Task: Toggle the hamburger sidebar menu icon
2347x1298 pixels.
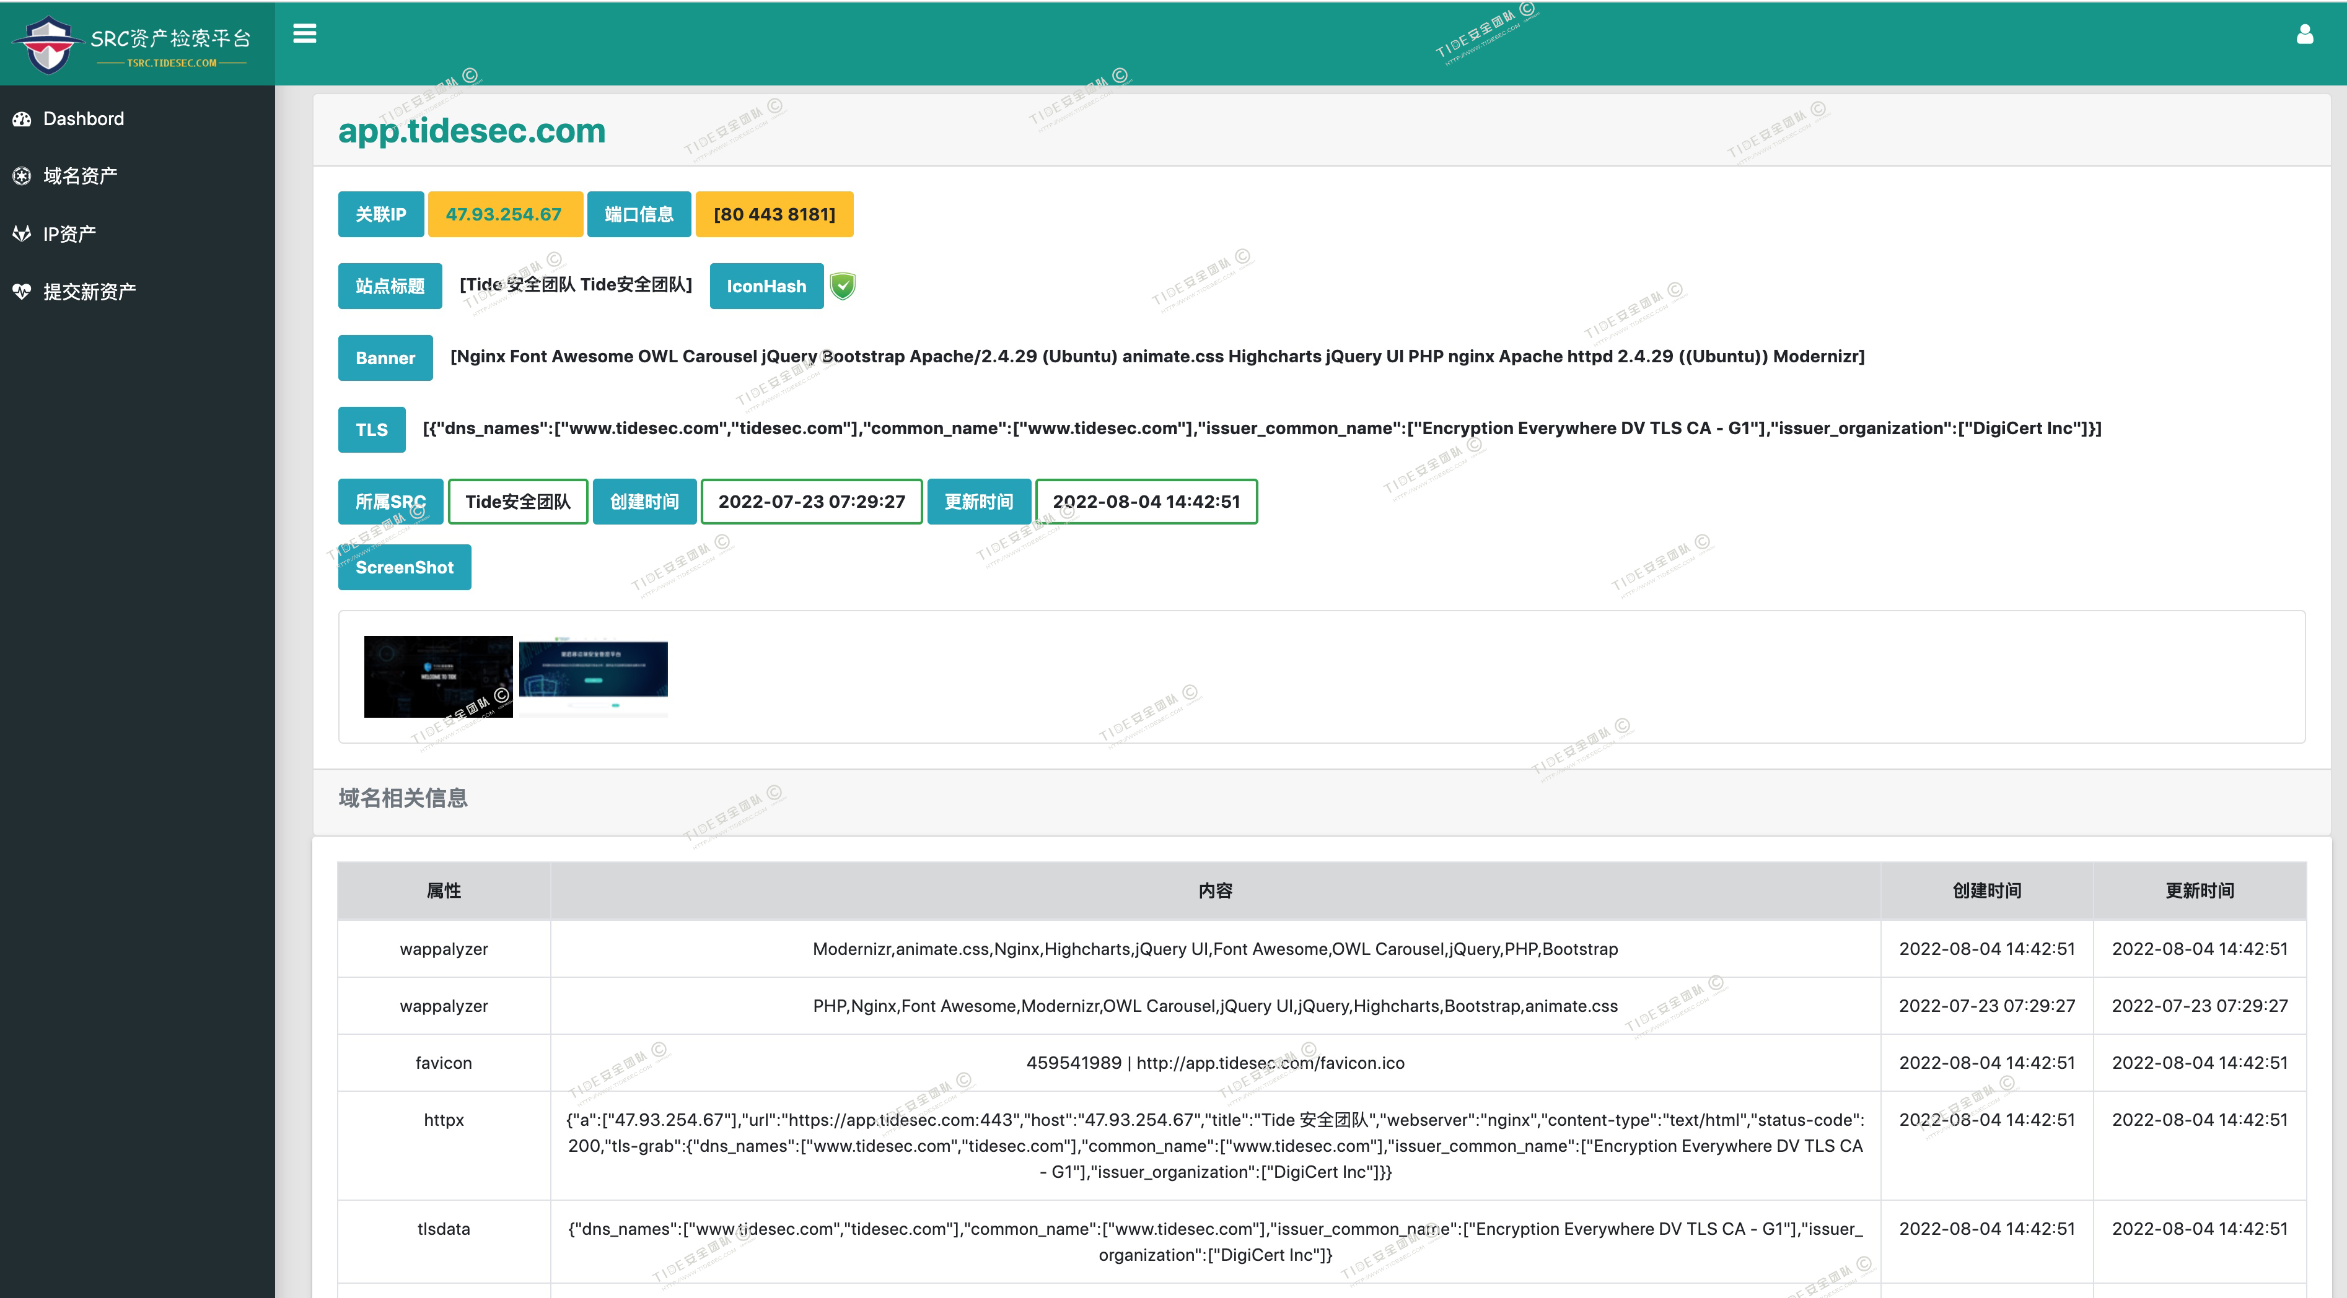Action: (x=304, y=33)
